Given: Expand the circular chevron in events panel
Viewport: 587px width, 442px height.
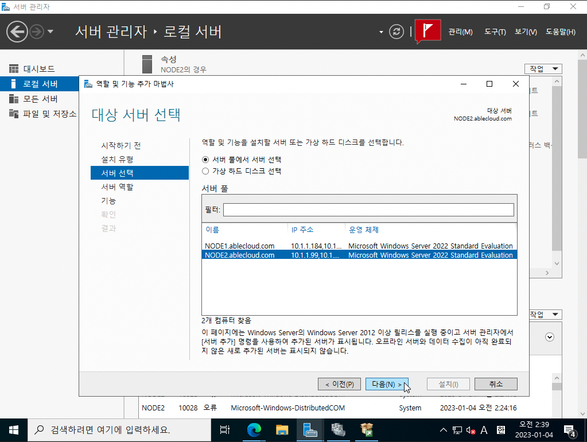Looking at the screenshot, I should tap(550, 337).
